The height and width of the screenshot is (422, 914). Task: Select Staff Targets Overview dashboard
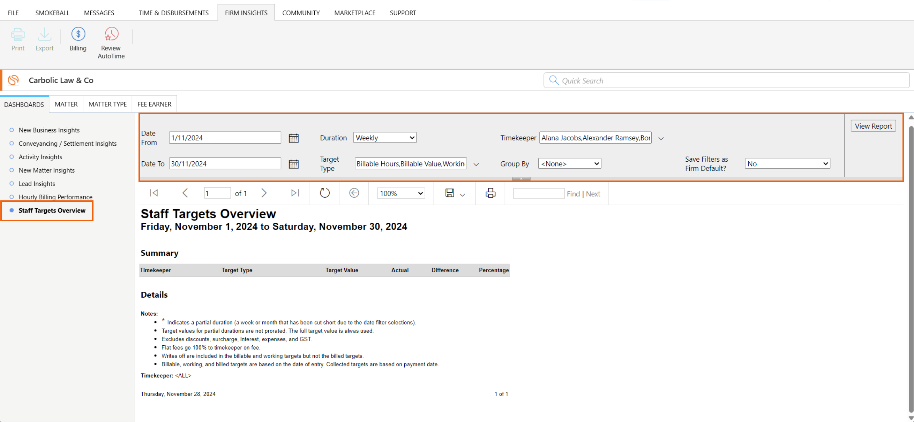click(x=52, y=210)
